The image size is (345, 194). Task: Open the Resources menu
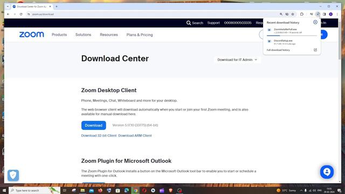pyautogui.click(x=109, y=34)
